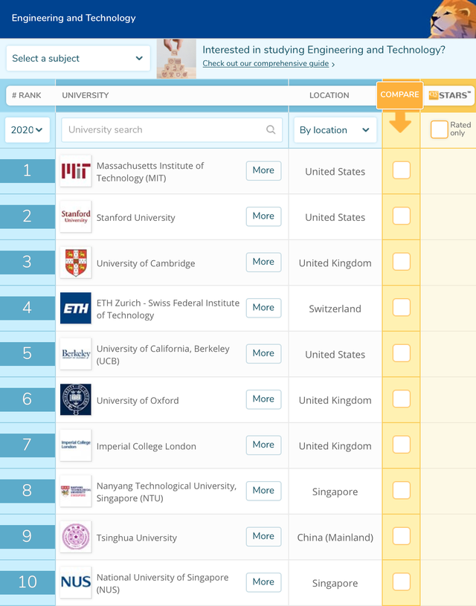
Task: Switch to the QS STARS tab
Action: pos(449,95)
